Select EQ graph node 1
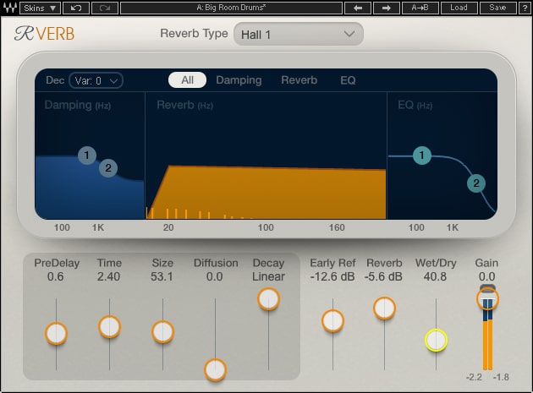The width and height of the screenshot is (533, 393). (422, 156)
